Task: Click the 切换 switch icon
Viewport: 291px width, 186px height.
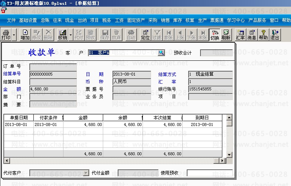Action: (x=215, y=35)
